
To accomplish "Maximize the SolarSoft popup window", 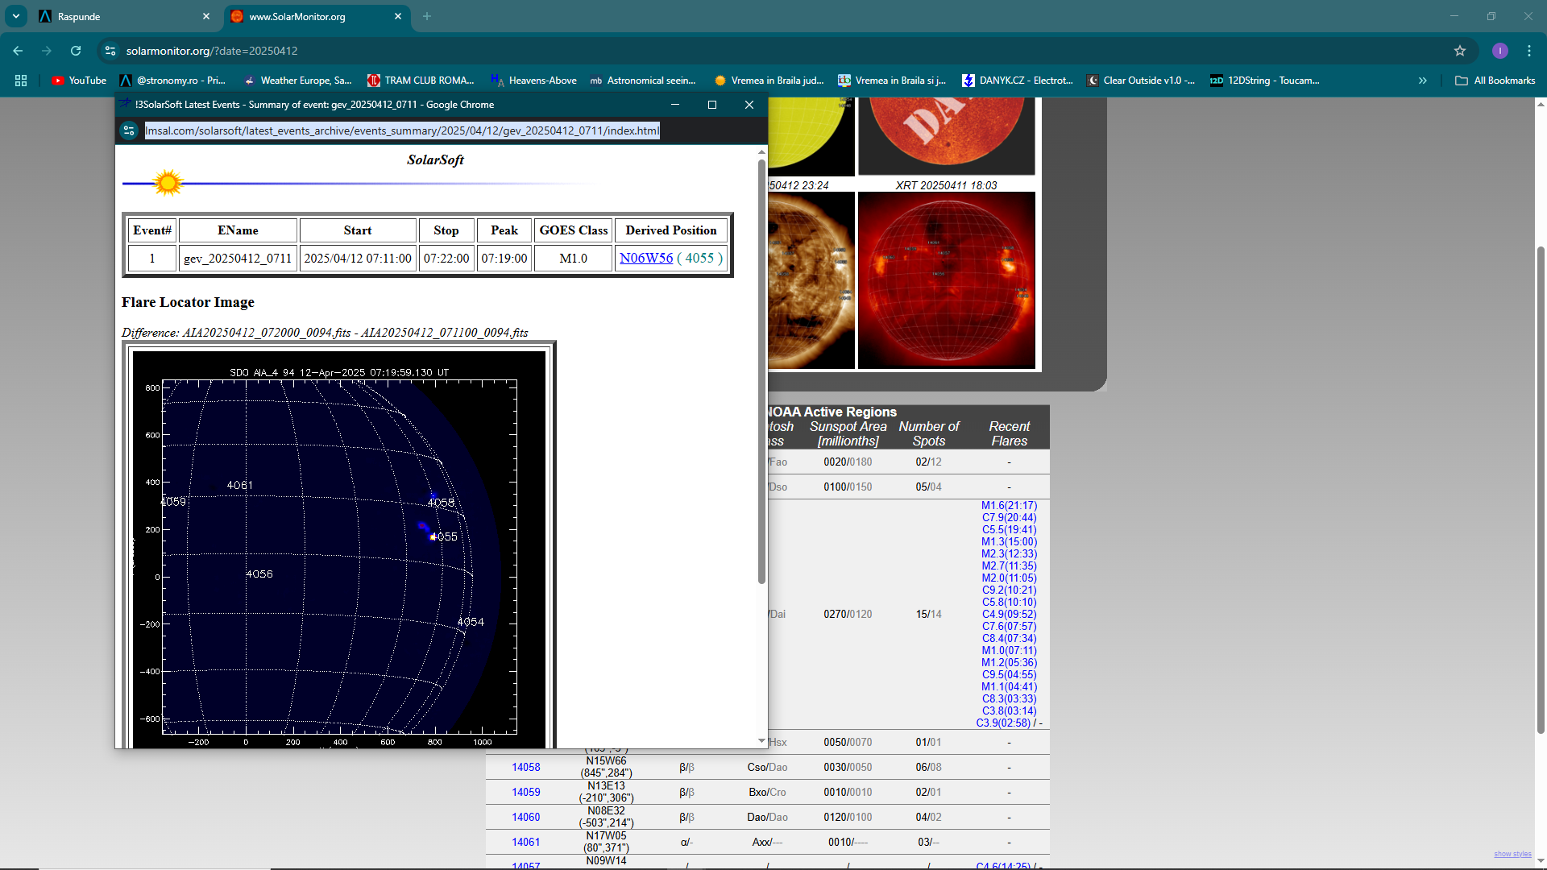I will point(712,105).
